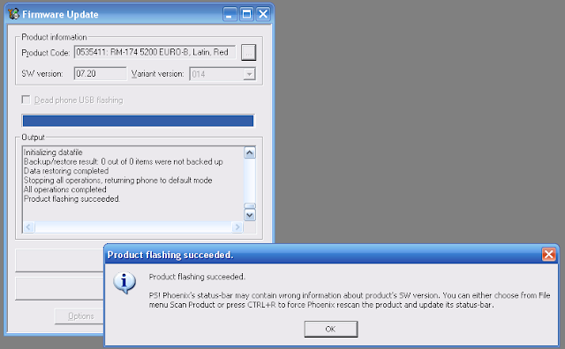Viewport: 565px width, 349px height.
Task: Click the 'Product Code:' label
Action: coord(46,53)
